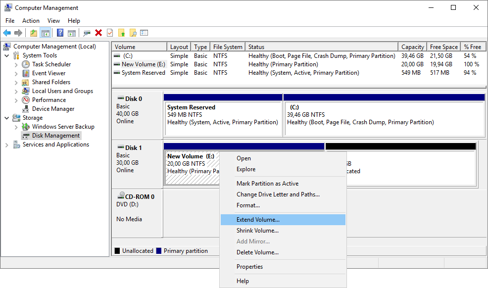This screenshot has width=488, height=288.
Task: Select Change Drive Letter and Paths...
Action: (283, 194)
